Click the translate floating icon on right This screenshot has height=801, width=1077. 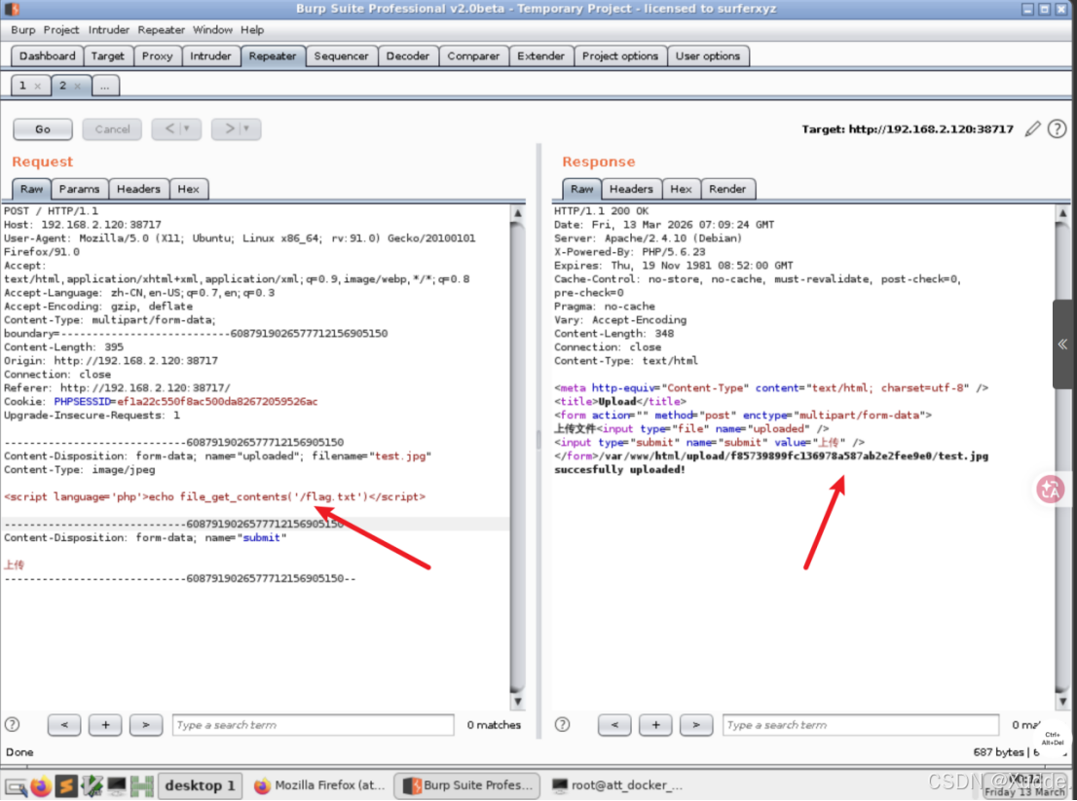pos(1050,490)
